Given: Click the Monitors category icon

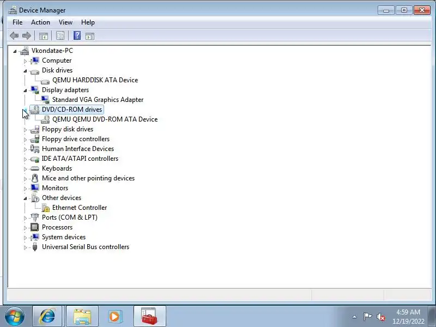Looking at the screenshot, I should click(x=35, y=188).
